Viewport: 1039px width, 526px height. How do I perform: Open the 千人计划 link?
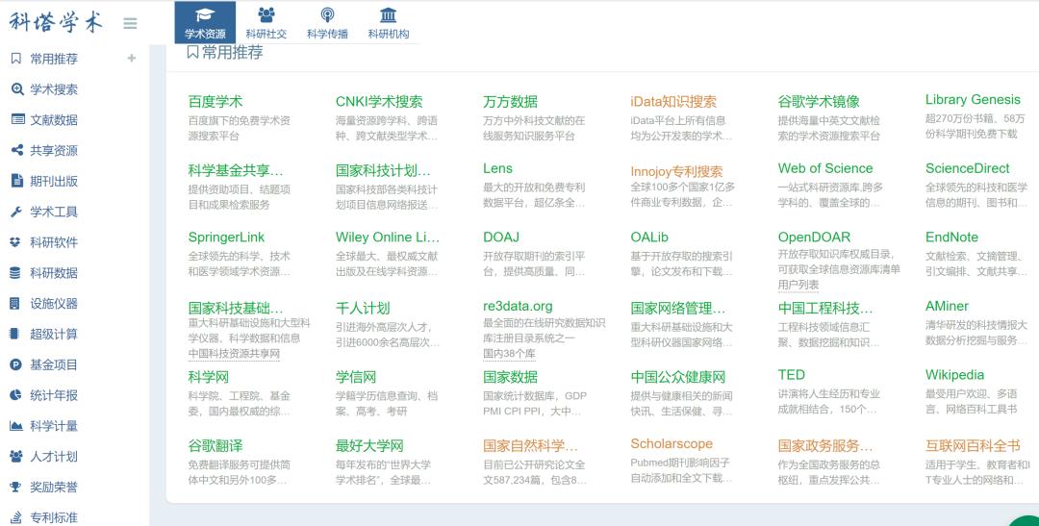363,308
